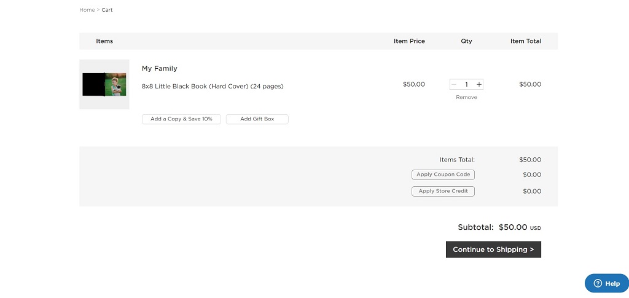Open the Apply Store Credit option
Viewport: 629px width, 298px height.
[443, 191]
